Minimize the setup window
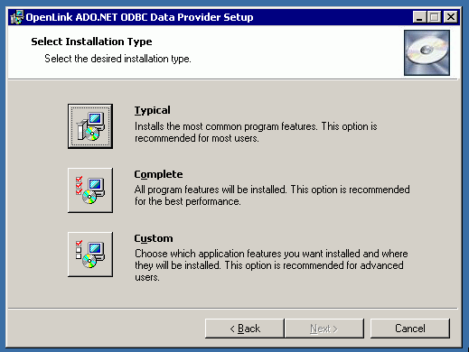Viewport: 469px width, 352px height. pyautogui.click(x=419, y=17)
